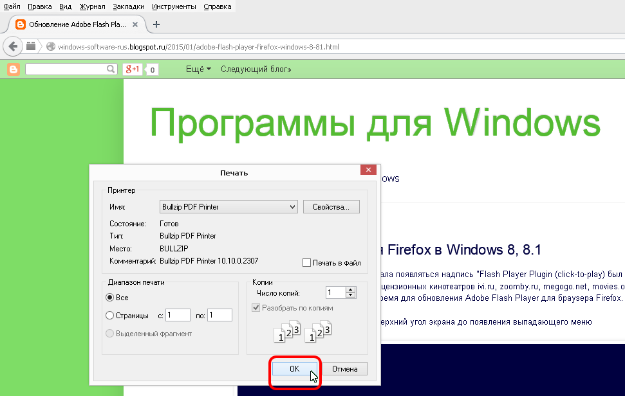Screen dimensions: 625x396
Task: Open the Журнал menu
Action: pyautogui.click(x=92, y=6)
